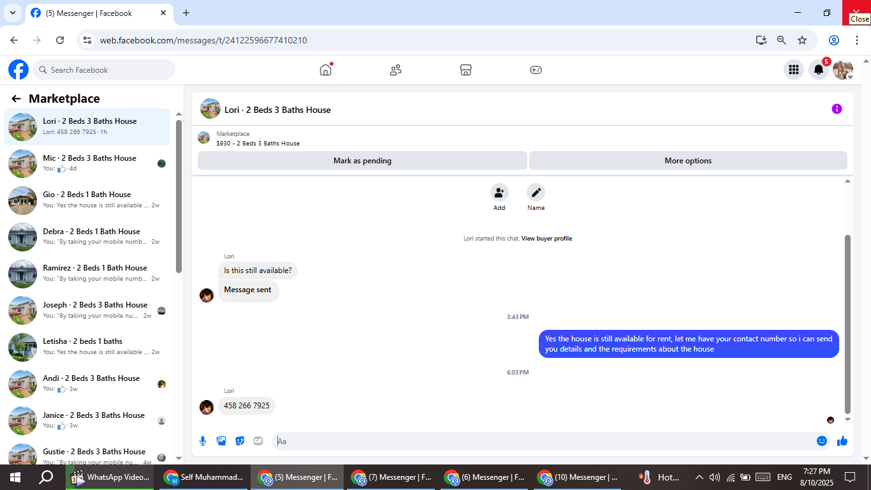Open the Mic 2 Beds 3 Baths House chat

87,163
